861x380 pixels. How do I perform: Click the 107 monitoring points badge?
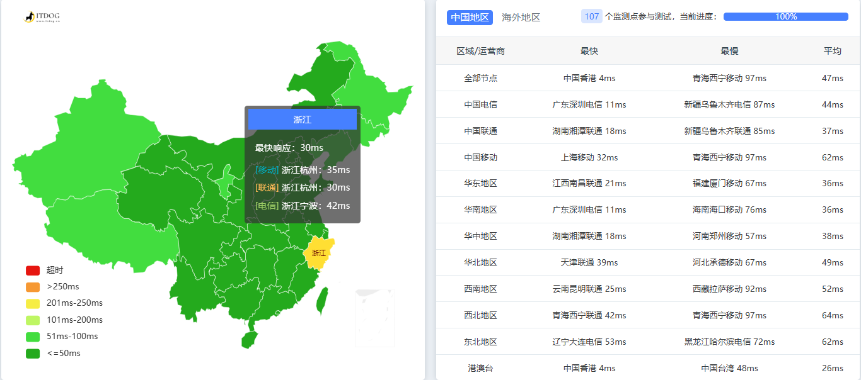[591, 17]
